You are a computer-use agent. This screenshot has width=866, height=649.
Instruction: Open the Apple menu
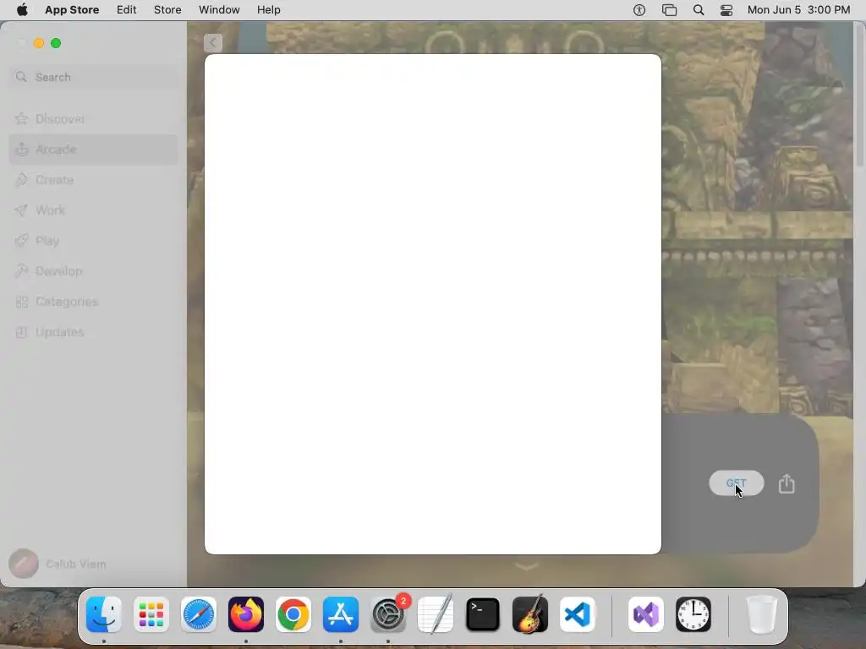[x=22, y=10]
